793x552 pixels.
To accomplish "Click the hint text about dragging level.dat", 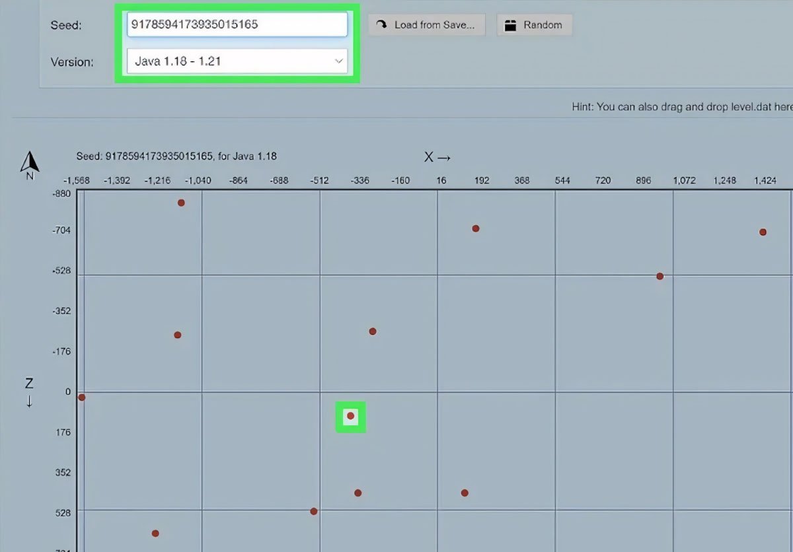I will pos(682,106).
